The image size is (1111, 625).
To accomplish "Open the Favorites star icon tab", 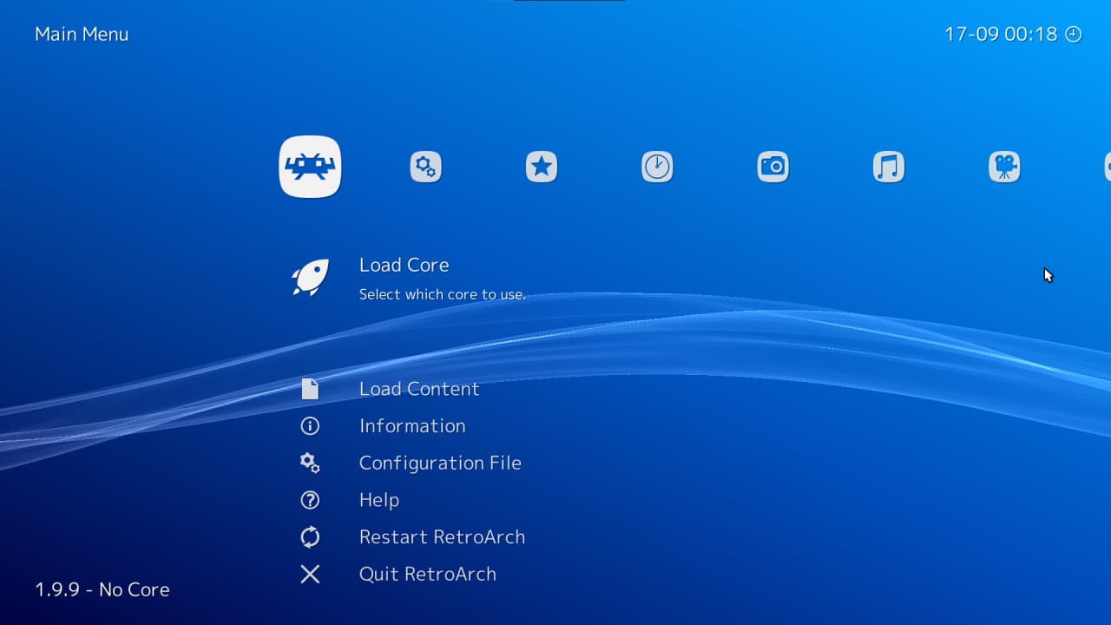I will pos(542,167).
